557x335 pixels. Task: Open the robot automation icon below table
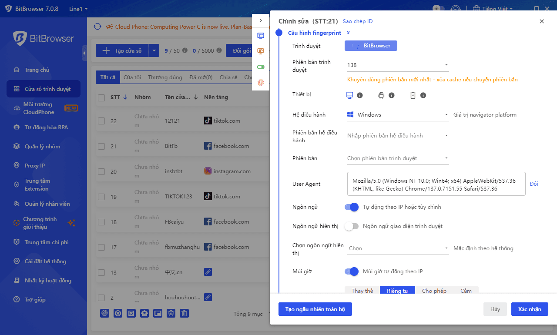(x=144, y=313)
